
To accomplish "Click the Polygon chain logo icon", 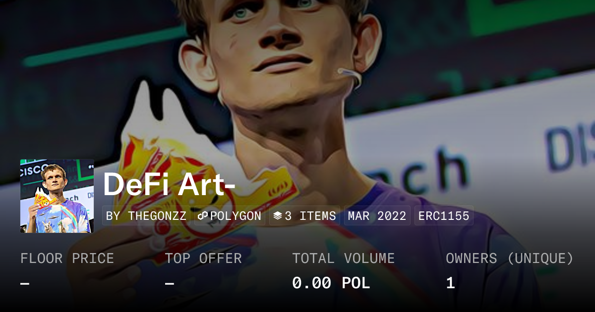I will [x=202, y=216].
